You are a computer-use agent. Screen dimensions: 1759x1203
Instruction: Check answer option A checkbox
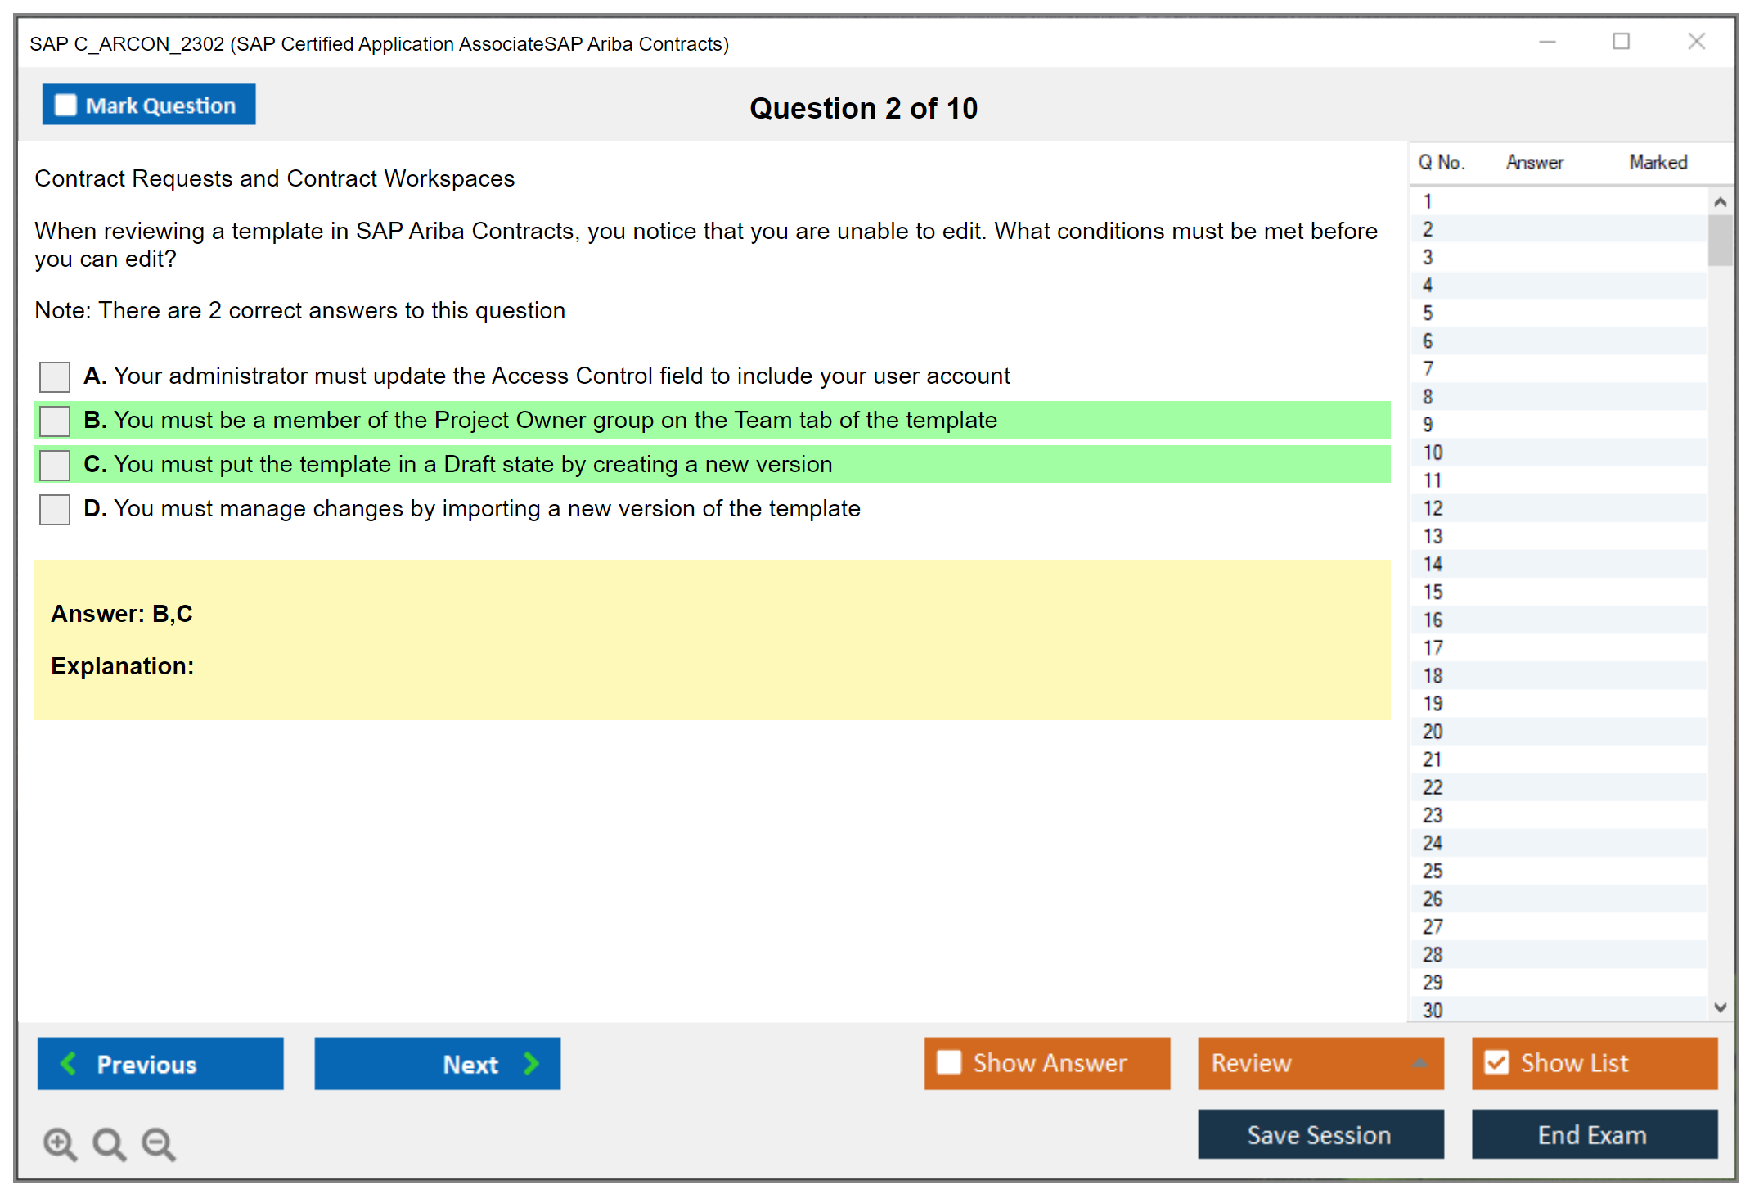click(x=55, y=376)
